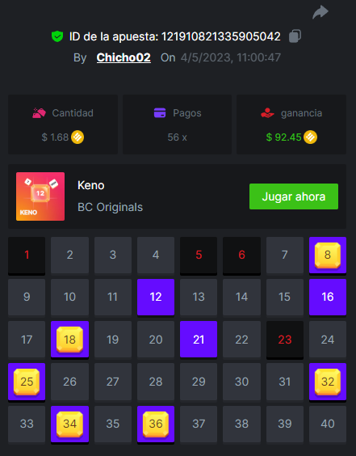Toggle Keno number 21 tile
Viewport: 356px width, 456px height.
click(199, 340)
